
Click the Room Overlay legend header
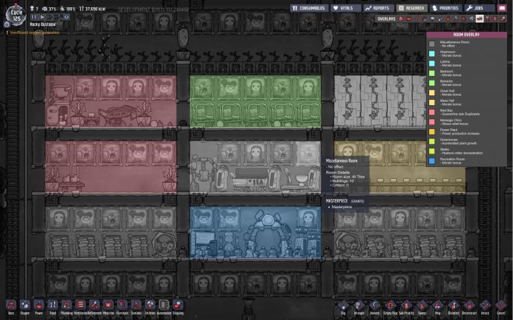coord(466,35)
